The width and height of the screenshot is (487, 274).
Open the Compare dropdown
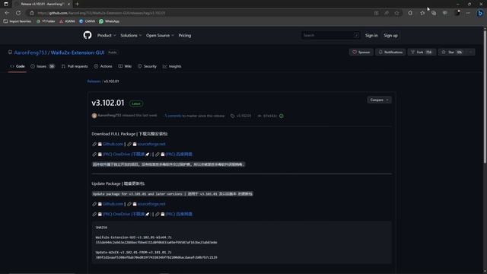click(x=379, y=100)
